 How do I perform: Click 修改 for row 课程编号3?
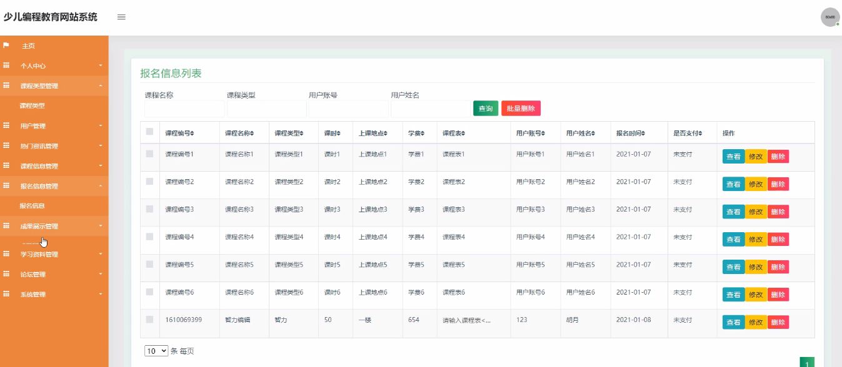coord(756,212)
